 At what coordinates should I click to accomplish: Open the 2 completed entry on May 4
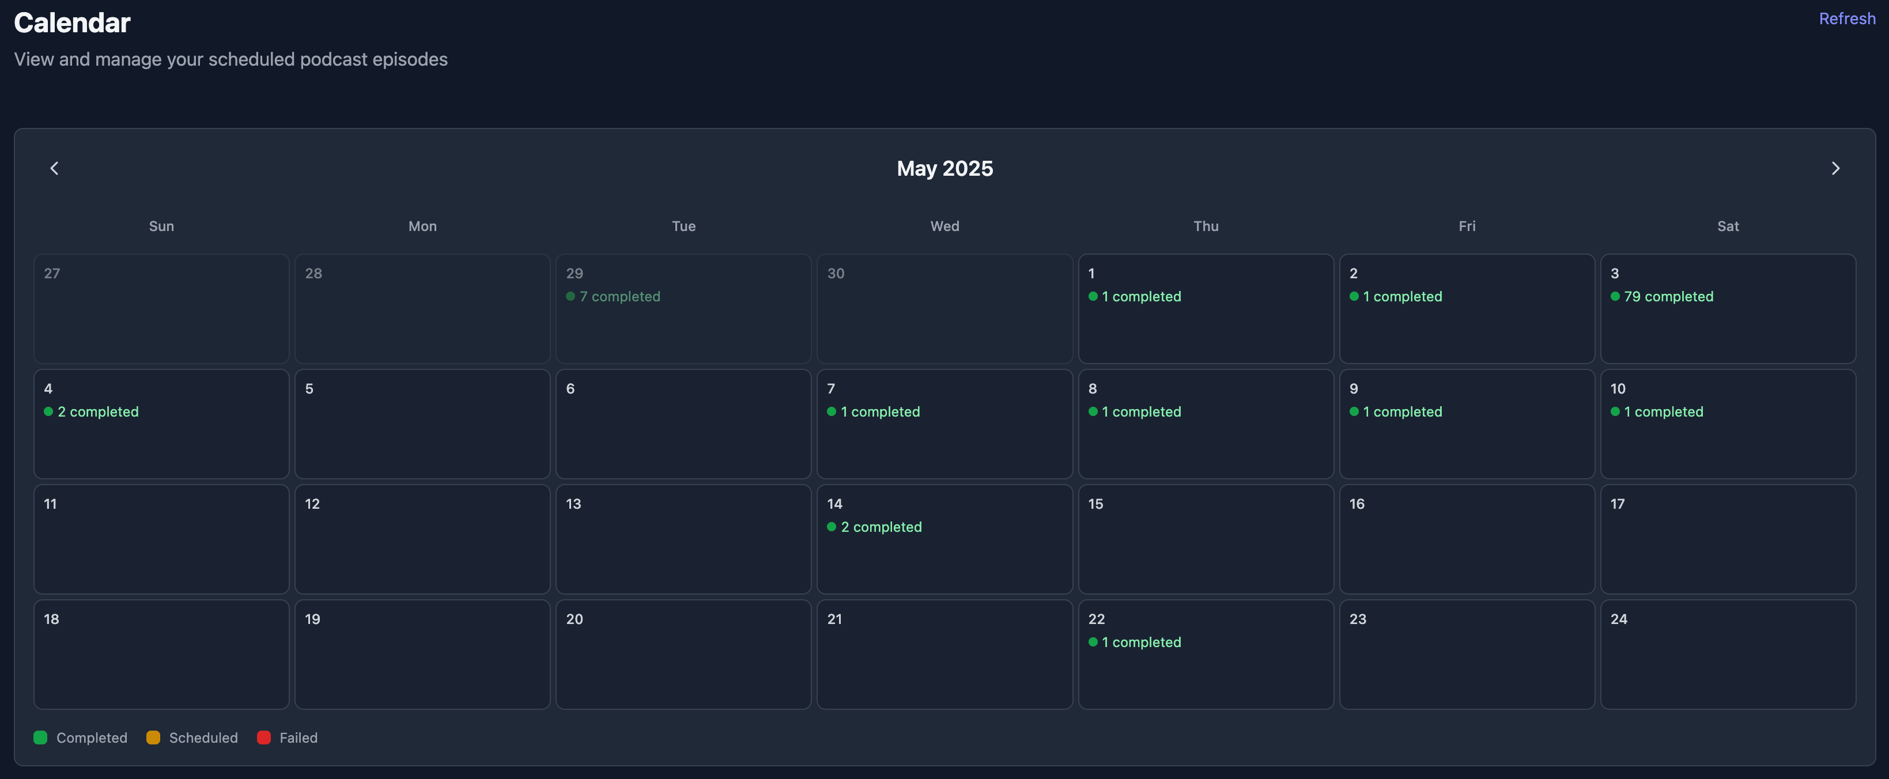[97, 411]
